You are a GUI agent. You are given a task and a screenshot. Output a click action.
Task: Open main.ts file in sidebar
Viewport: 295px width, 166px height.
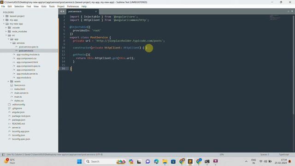point(18,97)
